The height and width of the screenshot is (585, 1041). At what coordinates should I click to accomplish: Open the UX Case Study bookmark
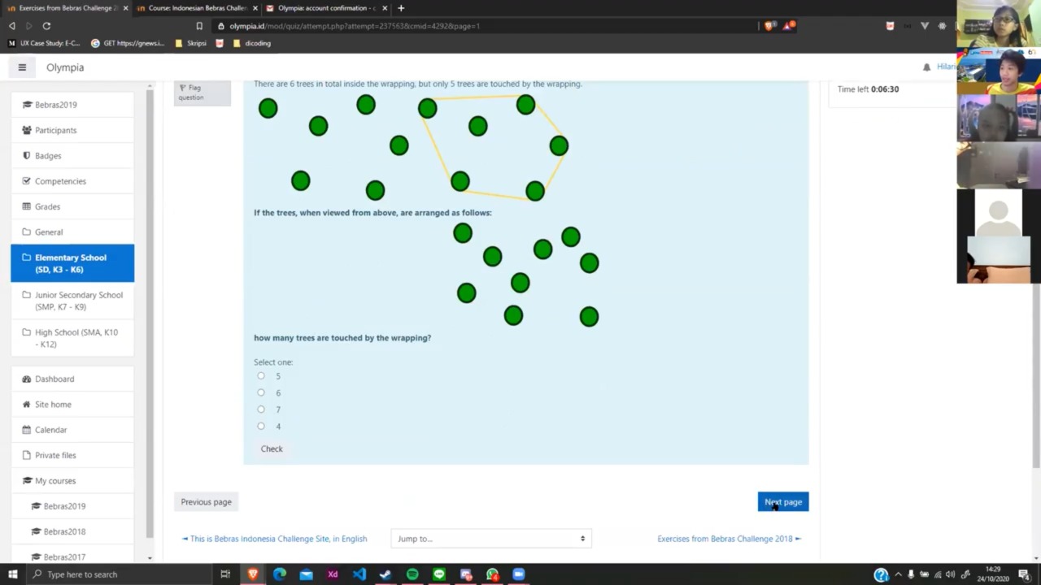[x=44, y=43]
